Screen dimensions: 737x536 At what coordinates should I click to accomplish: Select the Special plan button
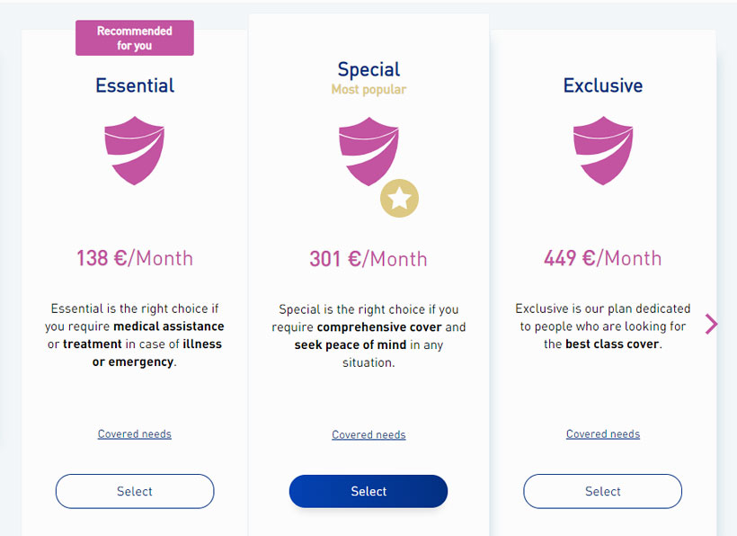[368, 491]
